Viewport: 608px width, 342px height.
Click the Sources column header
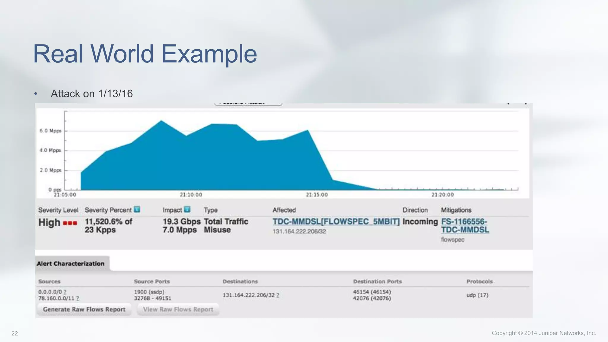pyautogui.click(x=49, y=281)
